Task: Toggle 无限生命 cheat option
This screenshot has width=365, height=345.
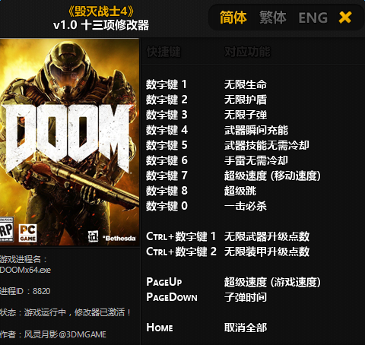Action: point(246,84)
